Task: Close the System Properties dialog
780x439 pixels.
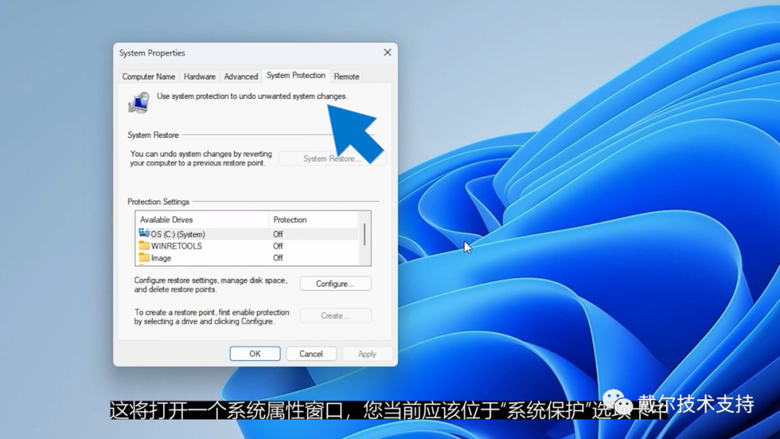Action: (x=388, y=53)
